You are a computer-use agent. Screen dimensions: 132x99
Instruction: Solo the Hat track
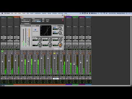click(35, 53)
